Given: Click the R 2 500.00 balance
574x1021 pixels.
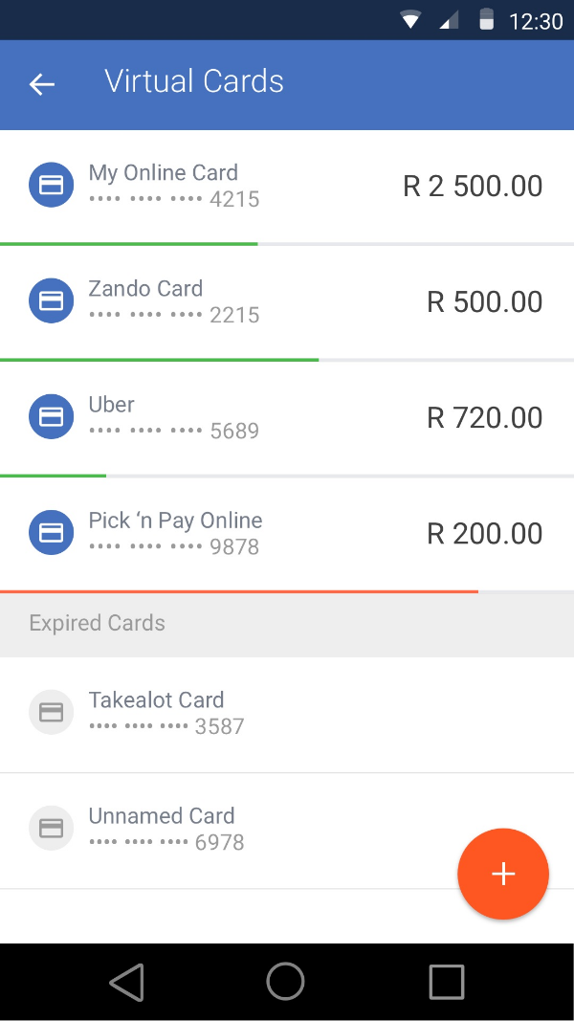Looking at the screenshot, I should pos(473,186).
